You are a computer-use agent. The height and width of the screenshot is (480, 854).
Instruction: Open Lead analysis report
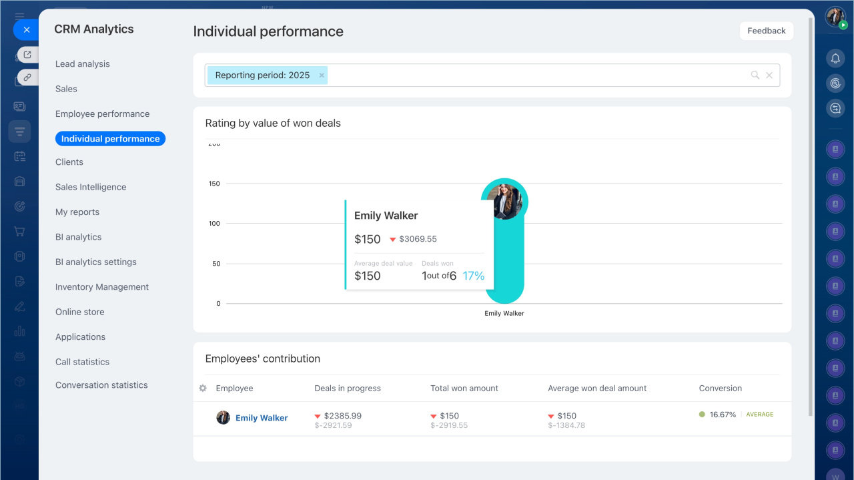coord(83,64)
